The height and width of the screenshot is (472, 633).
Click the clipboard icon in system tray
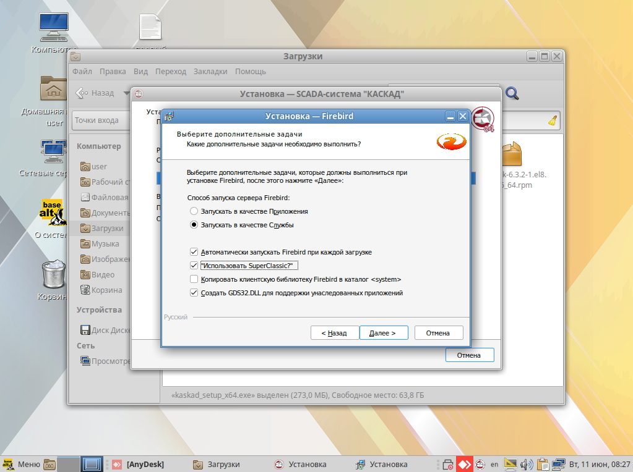pyautogui.click(x=543, y=464)
